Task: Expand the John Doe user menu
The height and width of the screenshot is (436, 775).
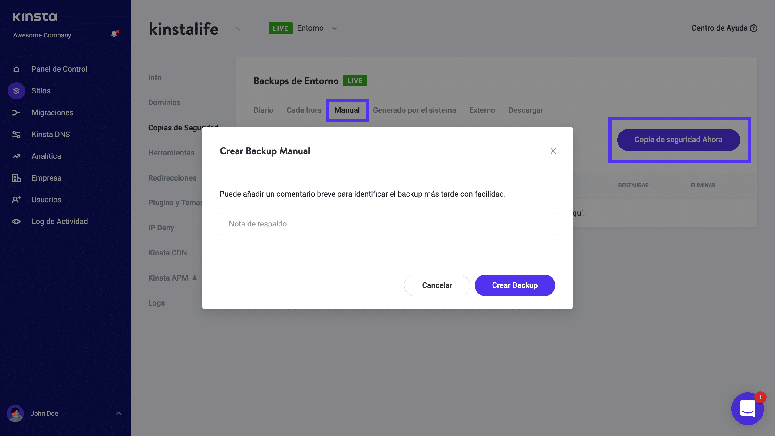Action: 119,413
